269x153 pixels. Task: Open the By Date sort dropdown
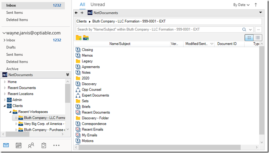coord(241,5)
